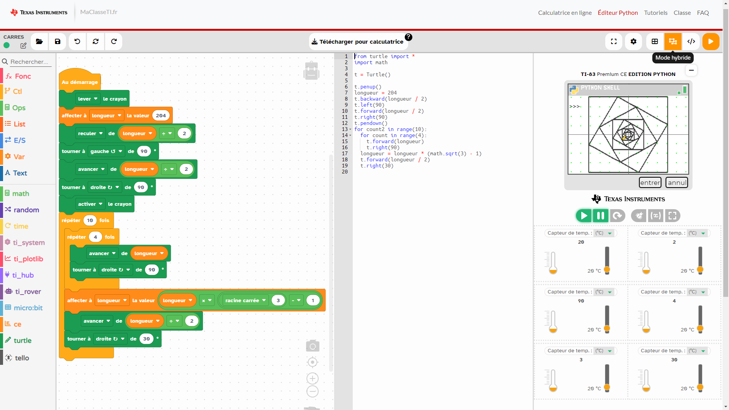Download the program for the calculator
Image resolution: width=729 pixels, height=410 pixels.
[x=358, y=42]
